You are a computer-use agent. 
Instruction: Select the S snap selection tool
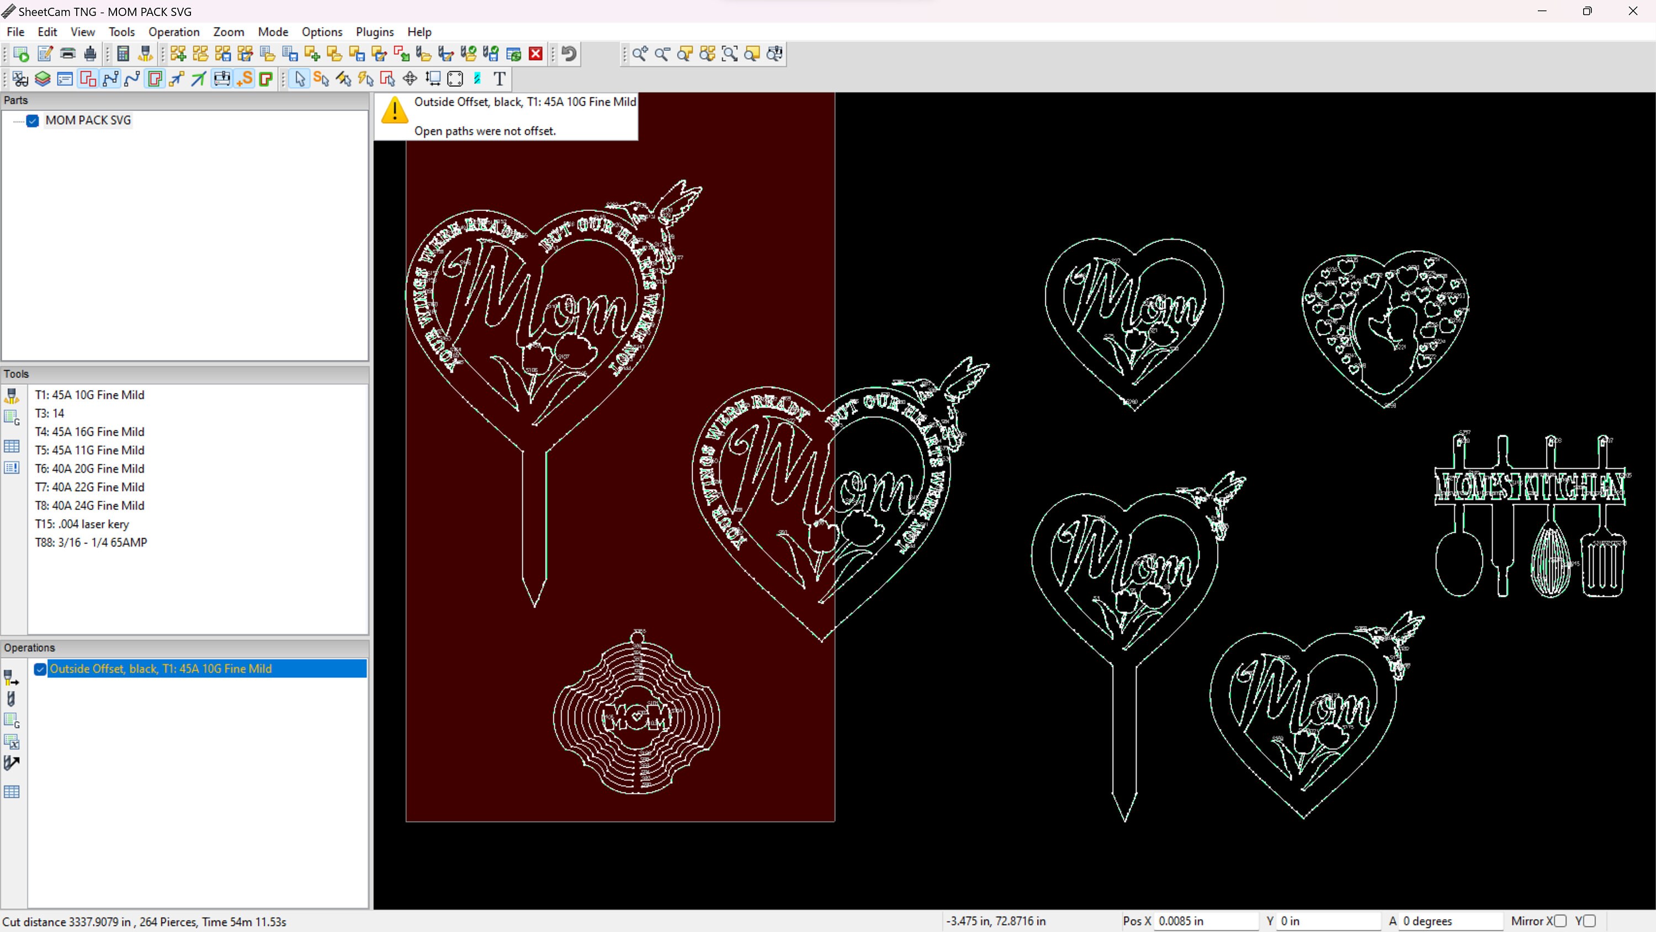[322, 78]
